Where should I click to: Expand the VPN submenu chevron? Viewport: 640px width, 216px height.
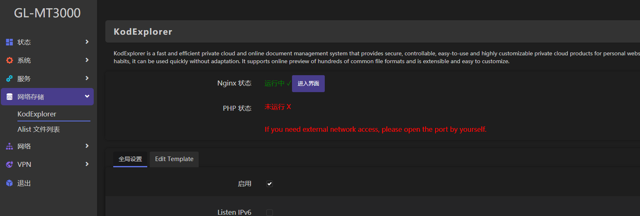pyautogui.click(x=87, y=164)
